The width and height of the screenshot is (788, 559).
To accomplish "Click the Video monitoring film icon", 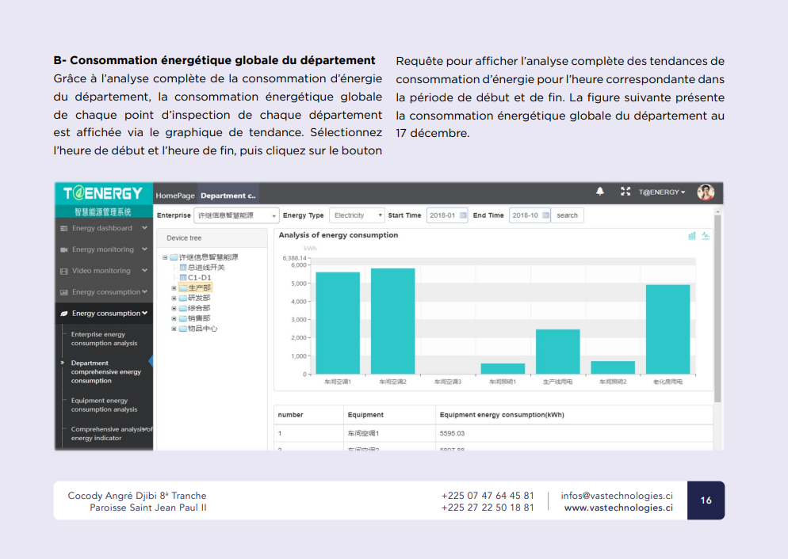I will tap(64, 272).
